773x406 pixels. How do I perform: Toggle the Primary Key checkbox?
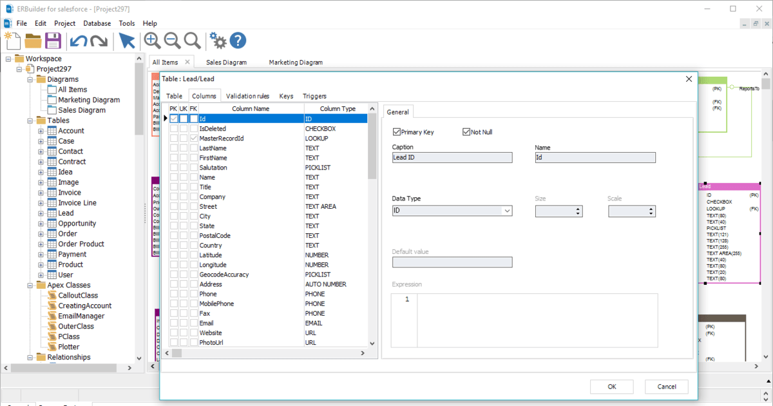[x=397, y=132]
